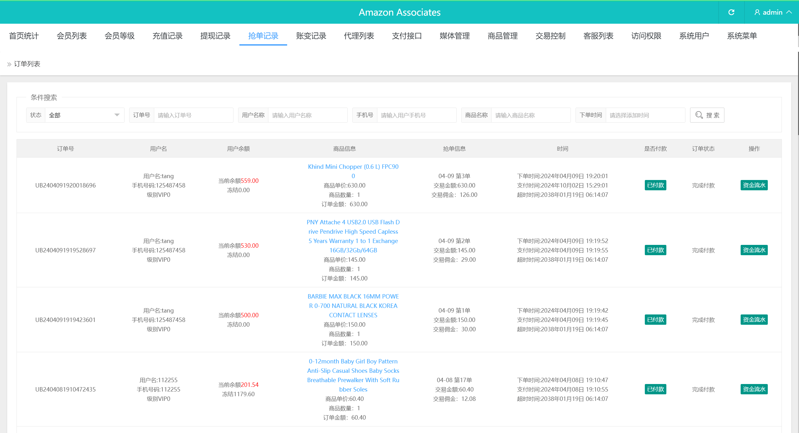Image resolution: width=799 pixels, height=433 pixels.
Task: Click the 订单状态 column header
Action: point(703,148)
